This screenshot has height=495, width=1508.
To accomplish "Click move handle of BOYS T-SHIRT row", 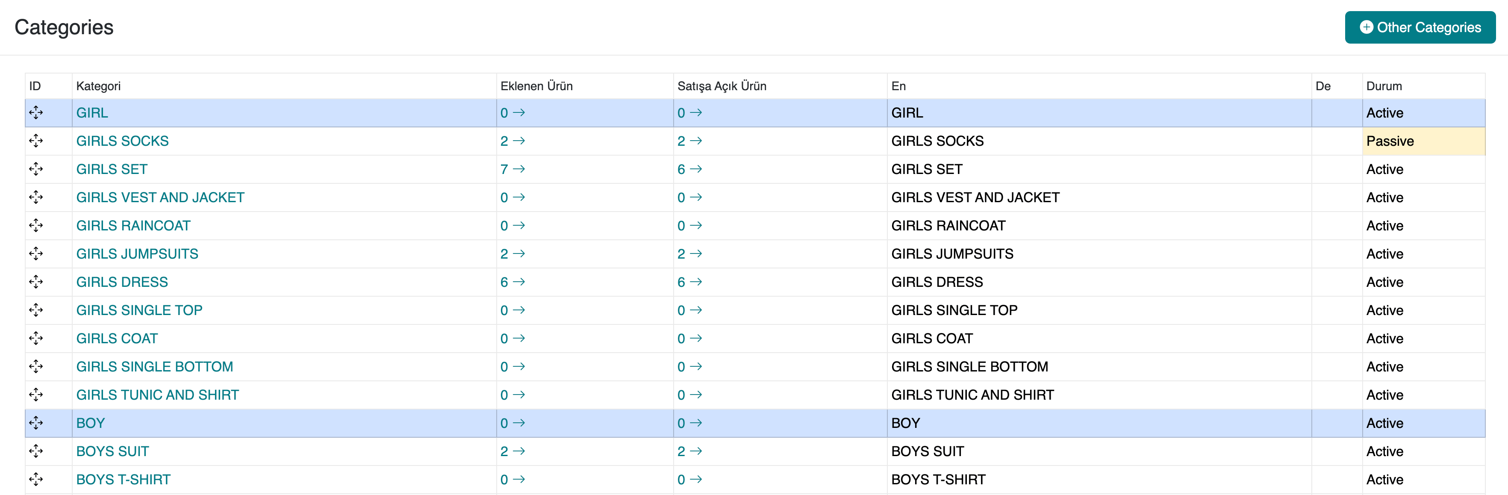I will pos(36,479).
